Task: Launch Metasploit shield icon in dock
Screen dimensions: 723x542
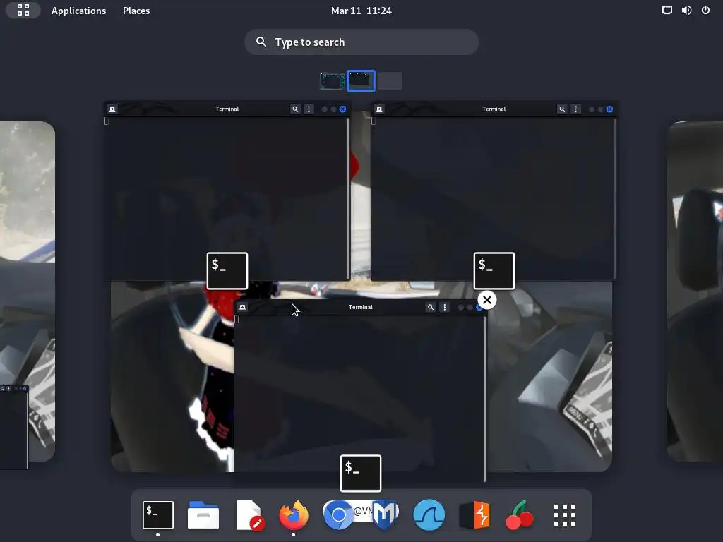Action: [386, 514]
